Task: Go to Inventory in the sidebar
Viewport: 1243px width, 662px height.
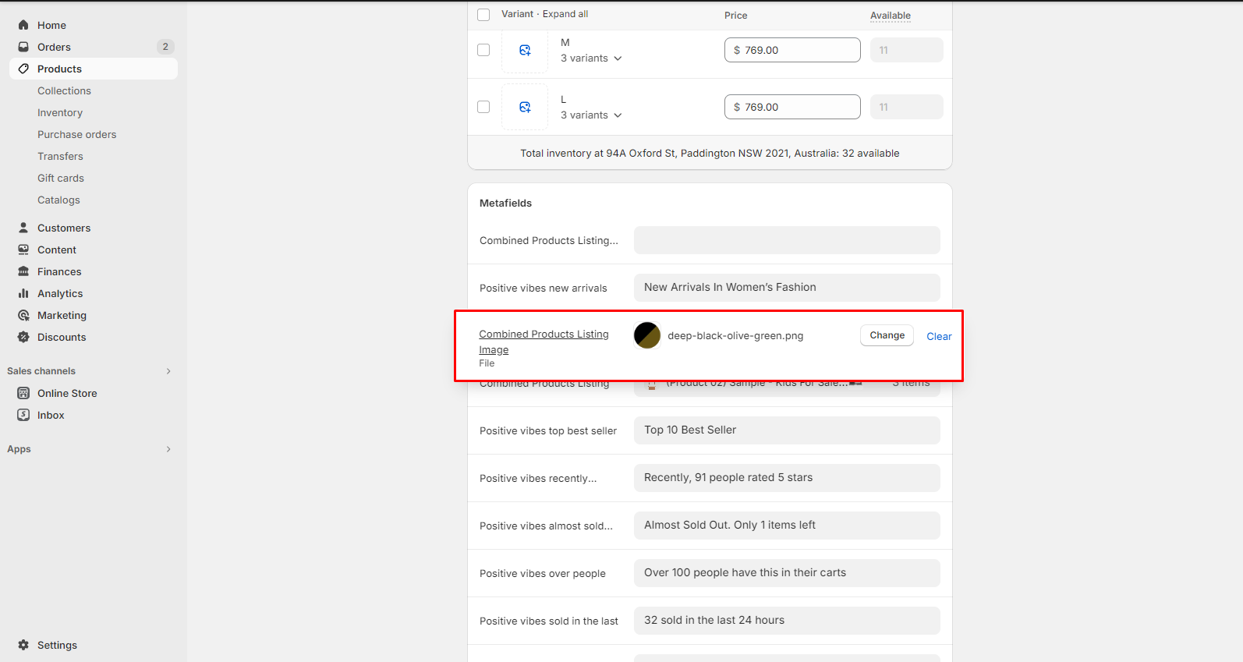Action: 60,112
